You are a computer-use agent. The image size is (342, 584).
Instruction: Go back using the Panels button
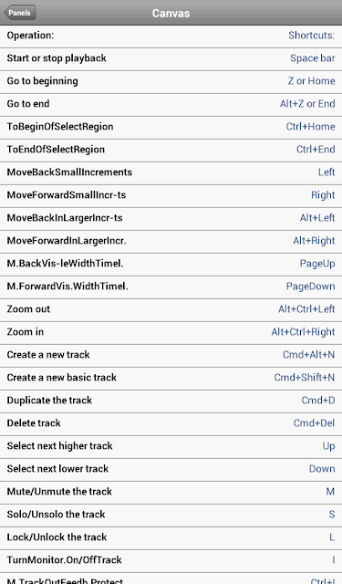20,13
